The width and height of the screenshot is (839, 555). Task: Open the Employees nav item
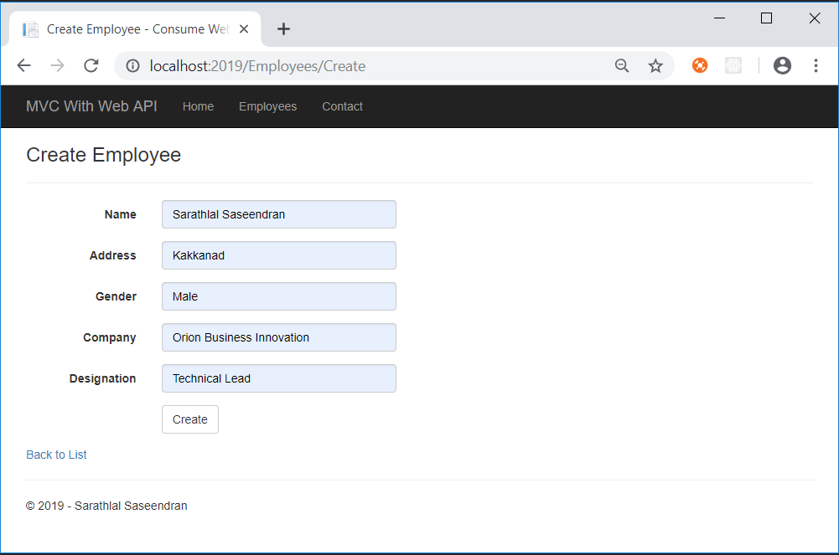click(x=267, y=106)
